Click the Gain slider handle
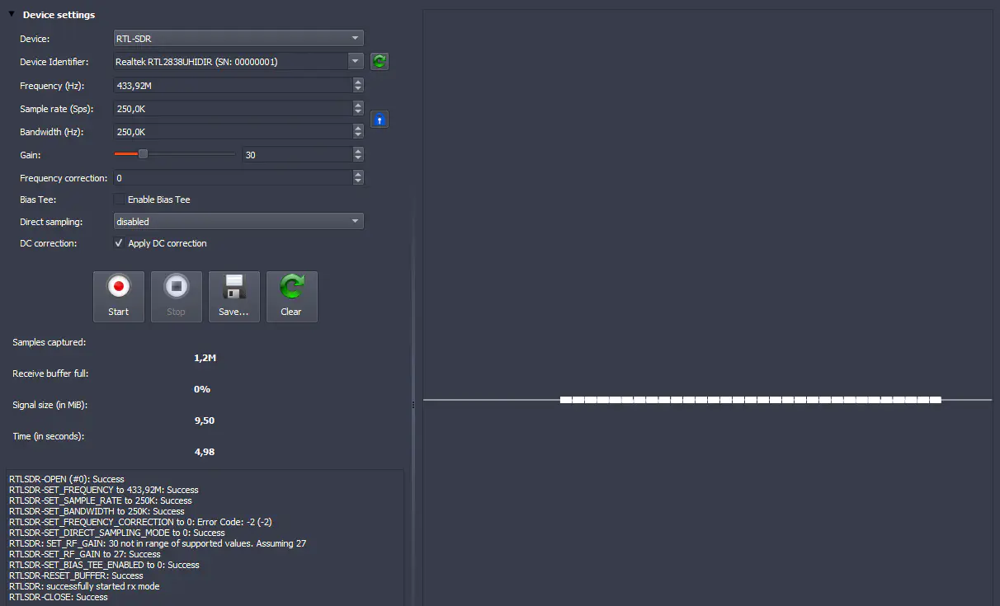 (x=143, y=154)
